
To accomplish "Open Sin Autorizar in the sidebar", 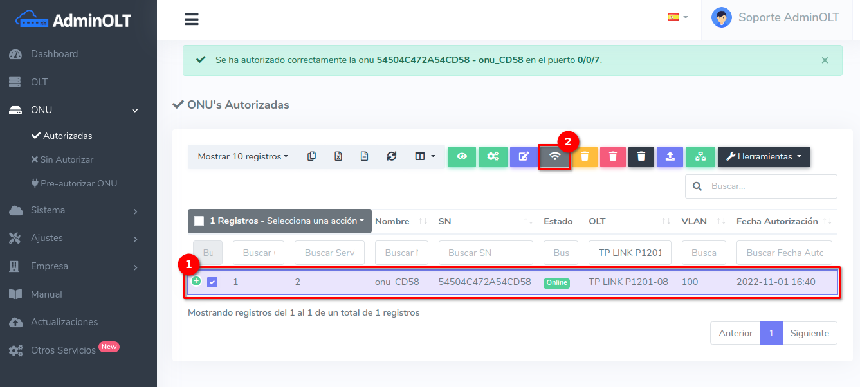I will tap(66, 159).
